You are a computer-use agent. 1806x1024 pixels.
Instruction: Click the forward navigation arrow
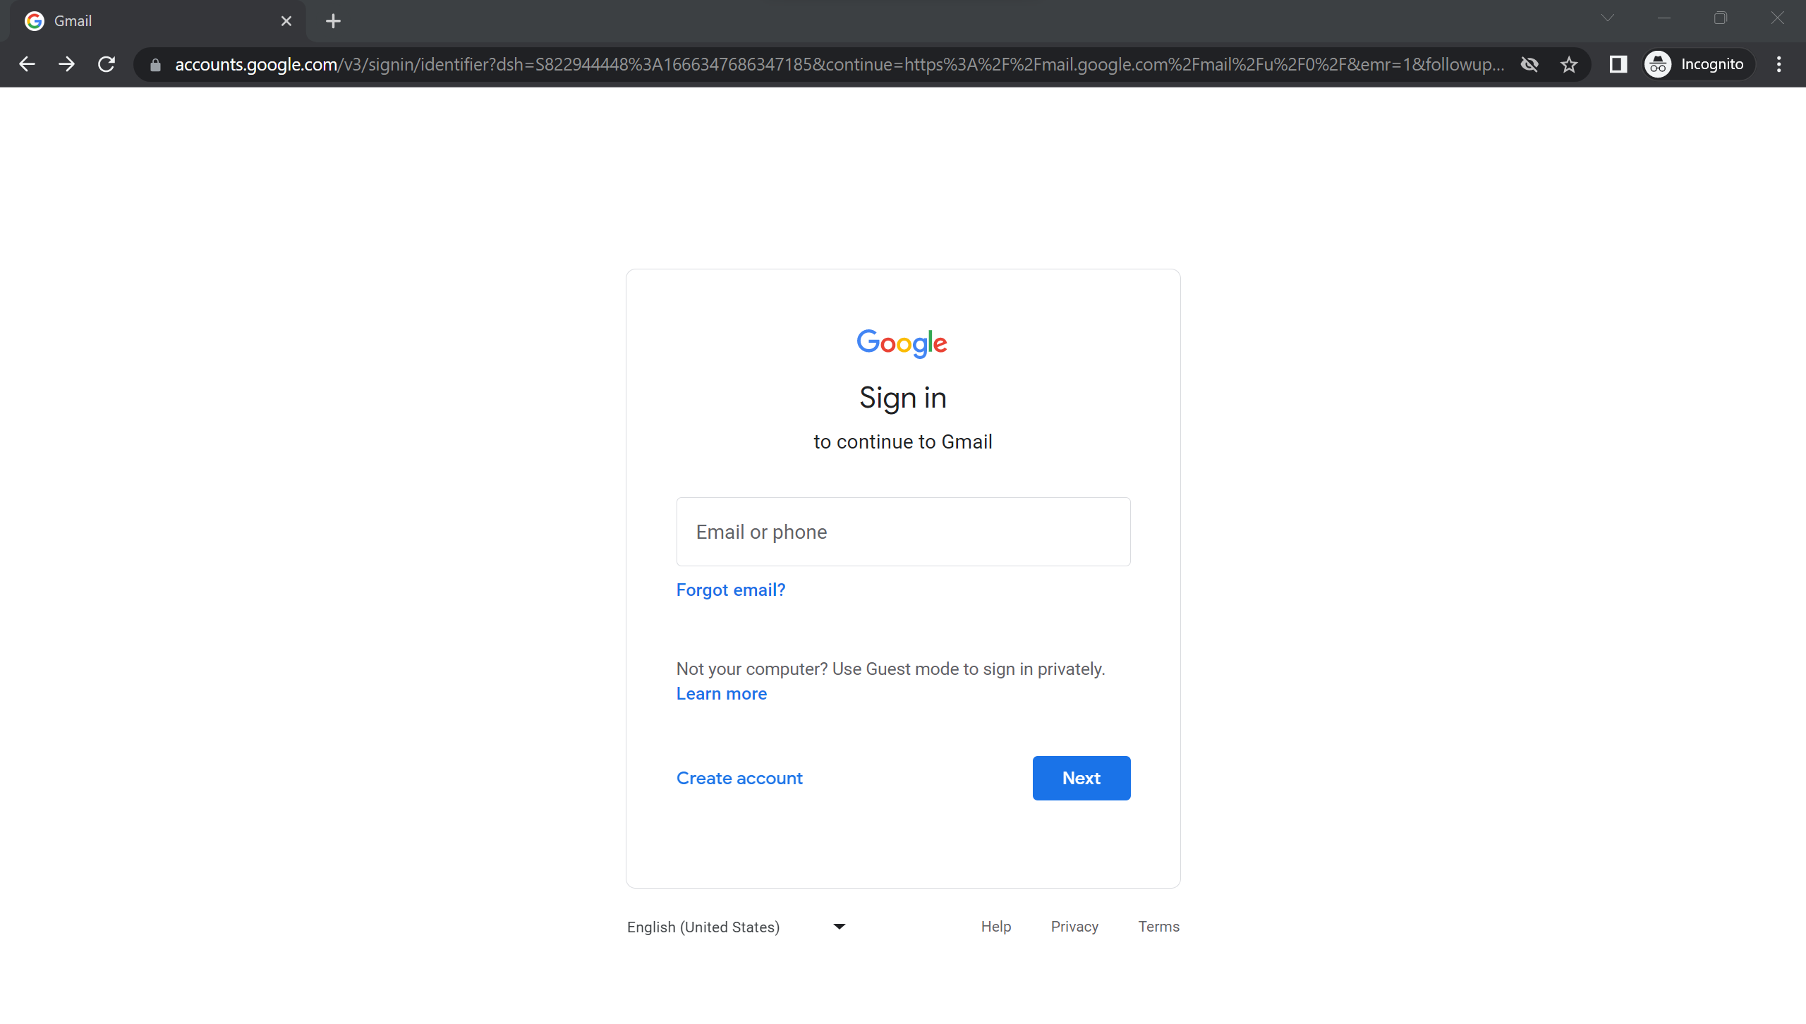[66, 64]
